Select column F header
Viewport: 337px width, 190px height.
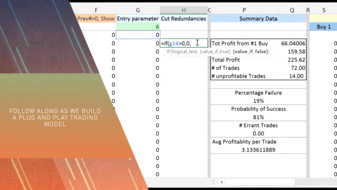pyautogui.click(x=96, y=10)
